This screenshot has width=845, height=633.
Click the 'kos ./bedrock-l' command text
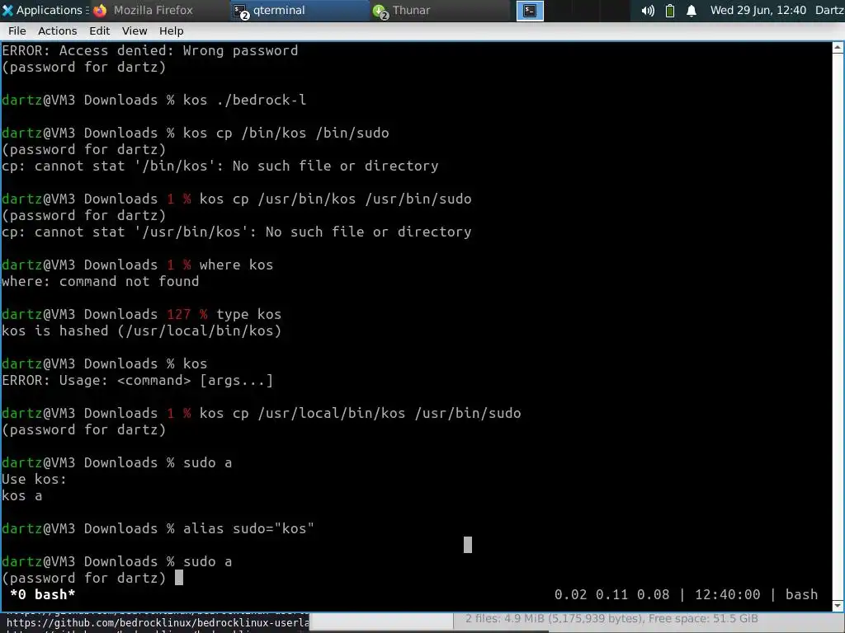click(x=244, y=100)
